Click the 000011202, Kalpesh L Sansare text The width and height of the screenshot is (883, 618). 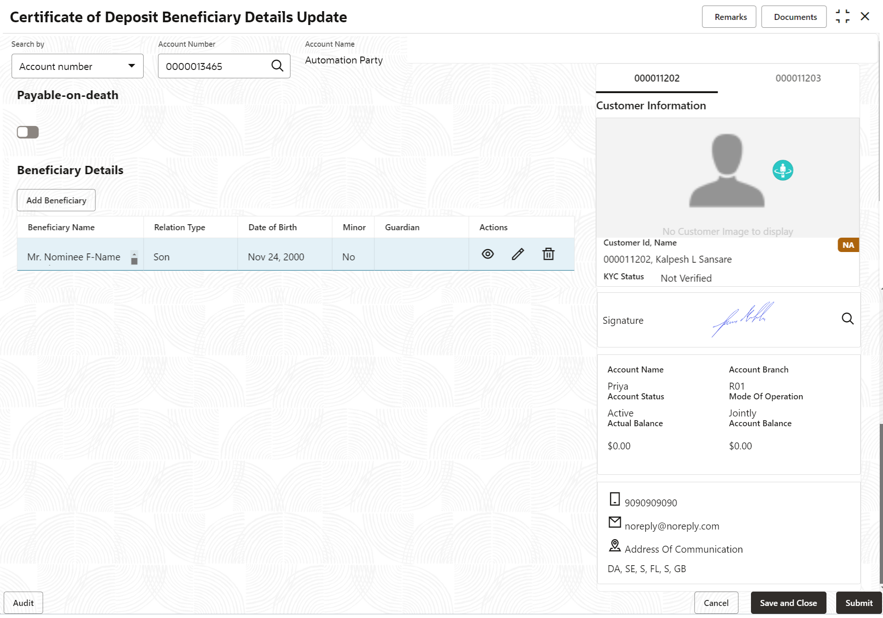point(668,259)
